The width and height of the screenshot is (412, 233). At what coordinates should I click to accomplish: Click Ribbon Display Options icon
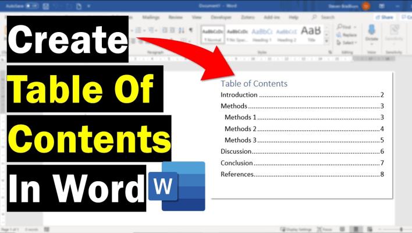[x=382, y=6]
